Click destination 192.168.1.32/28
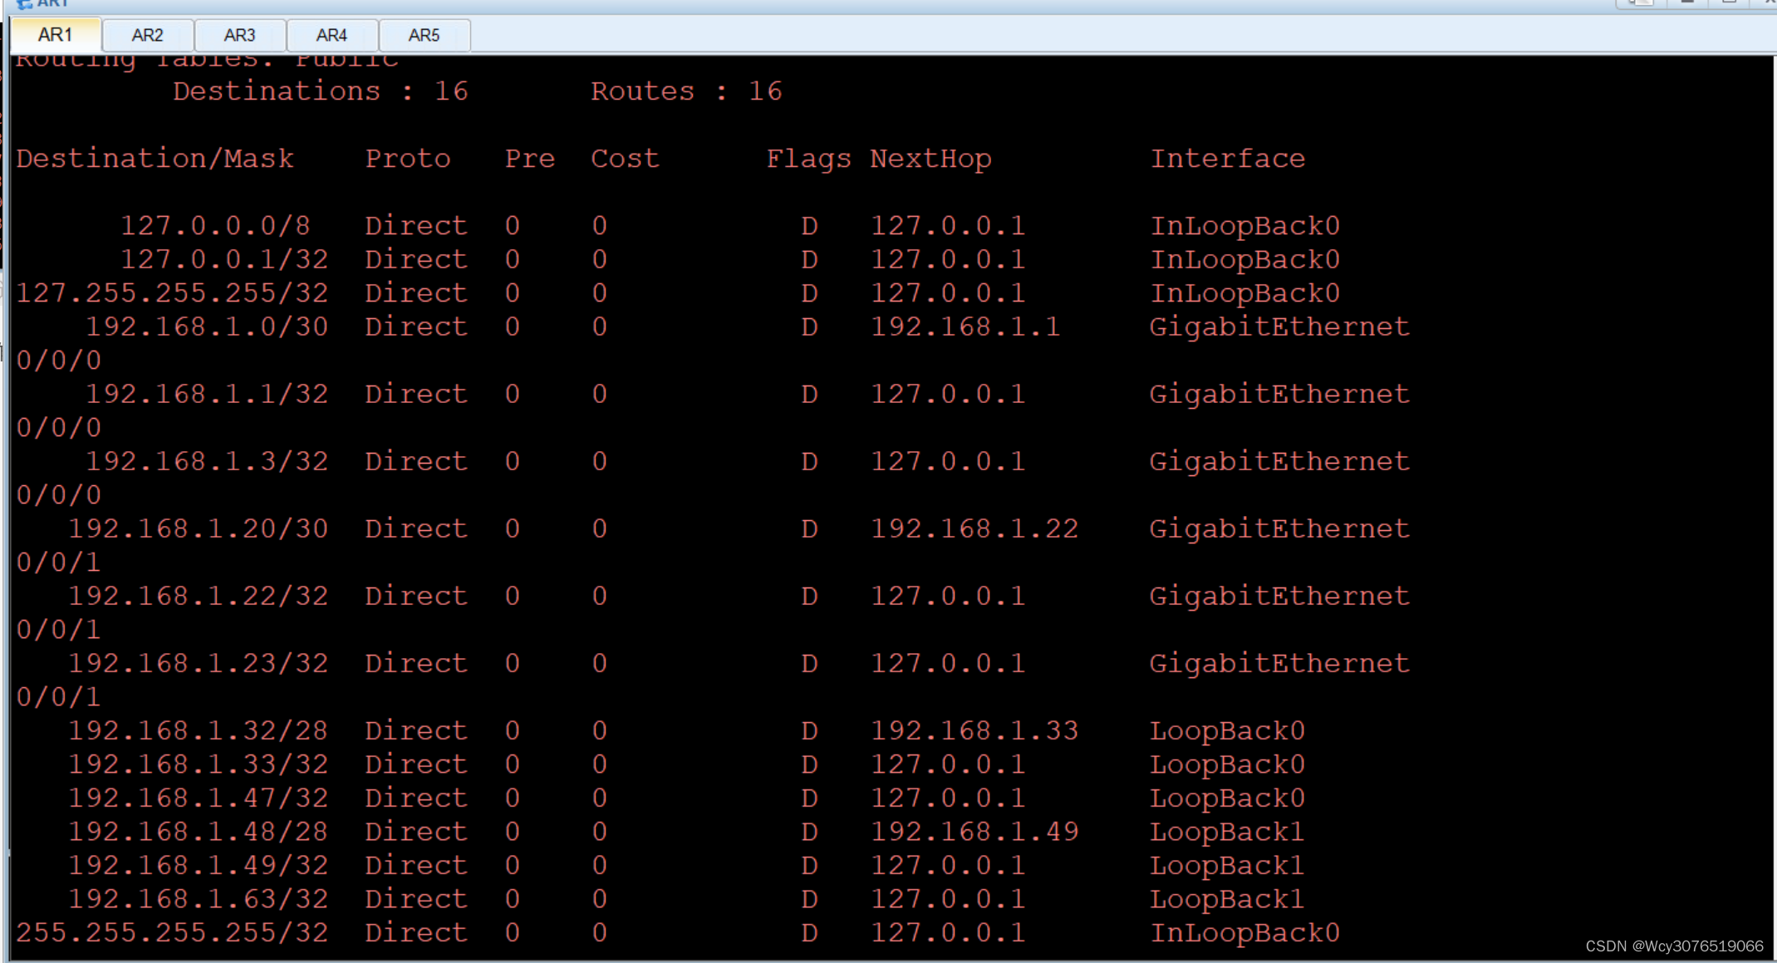 click(x=198, y=731)
